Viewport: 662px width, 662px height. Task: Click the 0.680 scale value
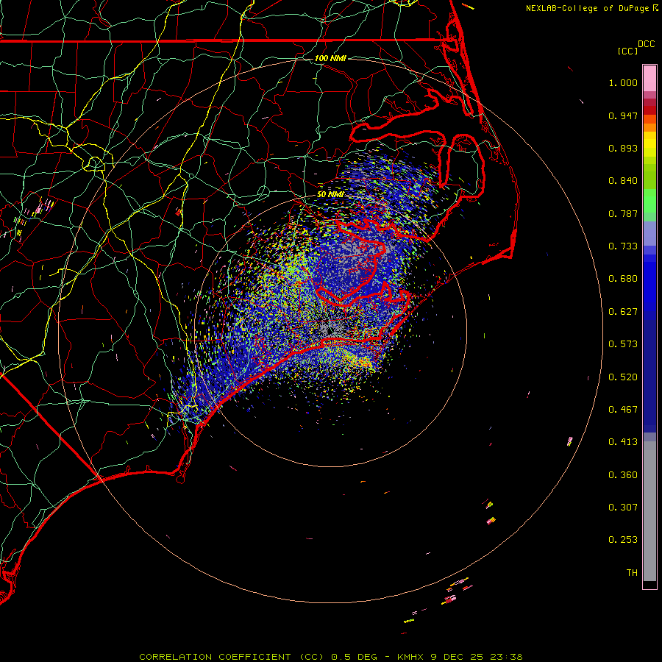click(623, 279)
